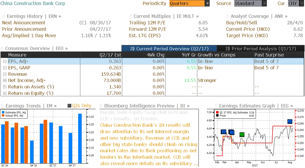Switch to Prior Period Analysis (Q1/17) tab

tap(261, 49)
